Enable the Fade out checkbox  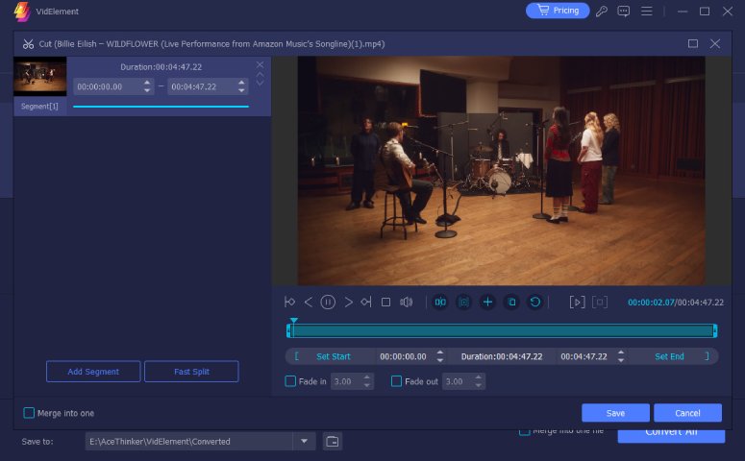pyautogui.click(x=396, y=381)
